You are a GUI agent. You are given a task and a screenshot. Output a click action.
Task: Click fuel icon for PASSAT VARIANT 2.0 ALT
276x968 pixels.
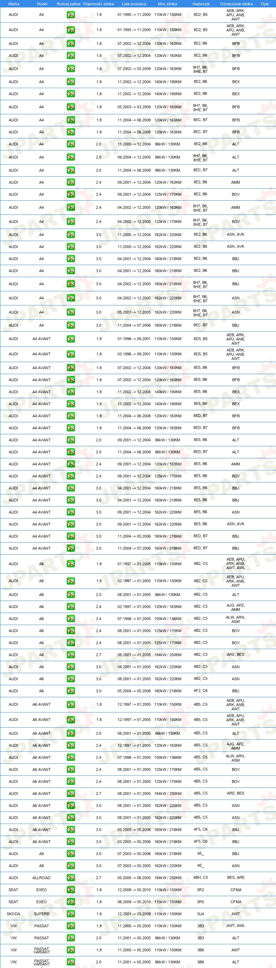point(71,962)
